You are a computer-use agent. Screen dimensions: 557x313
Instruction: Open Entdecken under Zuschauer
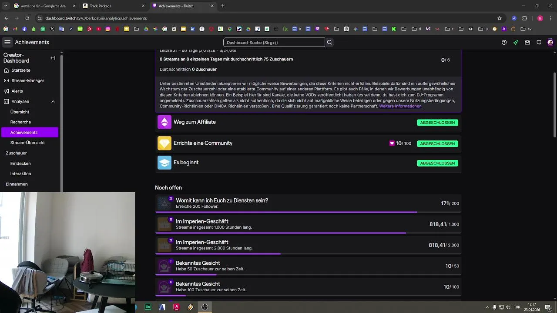pyautogui.click(x=20, y=163)
